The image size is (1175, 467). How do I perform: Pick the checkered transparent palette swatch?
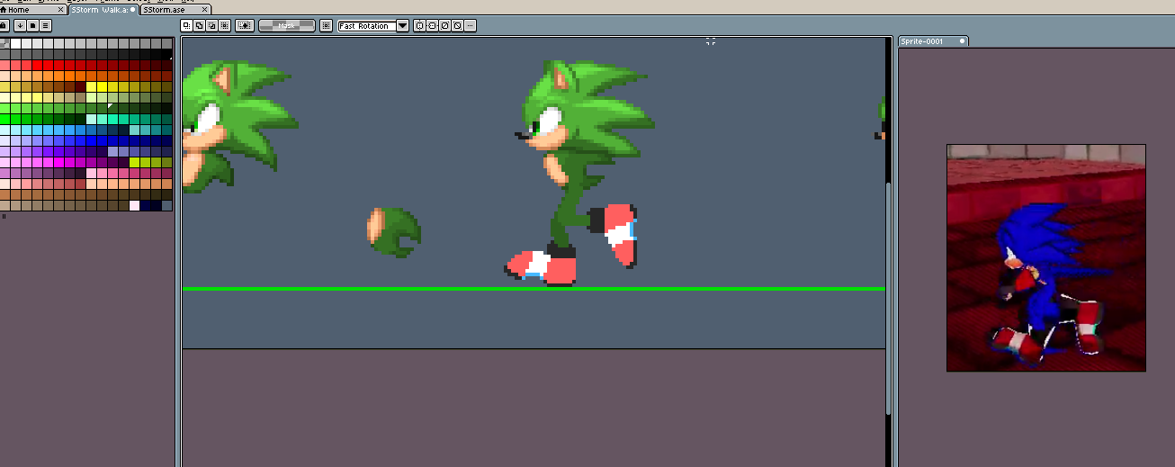click(x=5, y=43)
